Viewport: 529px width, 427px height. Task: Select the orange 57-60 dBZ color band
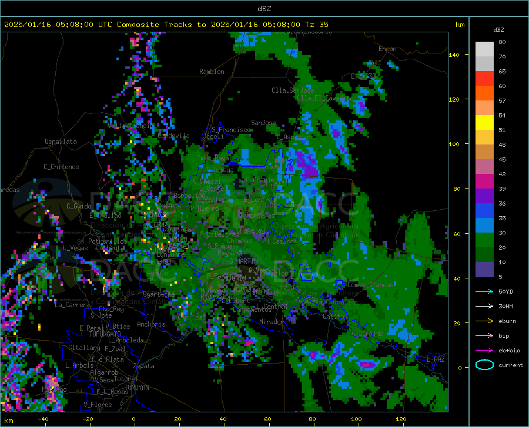[x=484, y=93]
